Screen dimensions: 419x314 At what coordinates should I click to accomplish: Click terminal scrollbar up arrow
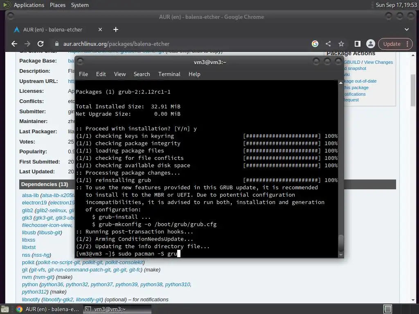coord(341,83)
